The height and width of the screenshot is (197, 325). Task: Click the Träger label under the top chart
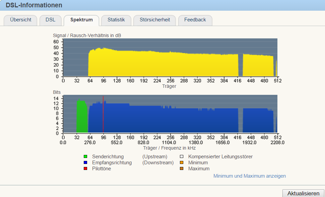click(169, 86)
